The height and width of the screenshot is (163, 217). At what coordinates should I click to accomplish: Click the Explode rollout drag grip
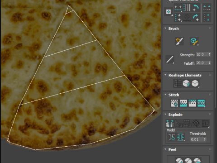210,114
